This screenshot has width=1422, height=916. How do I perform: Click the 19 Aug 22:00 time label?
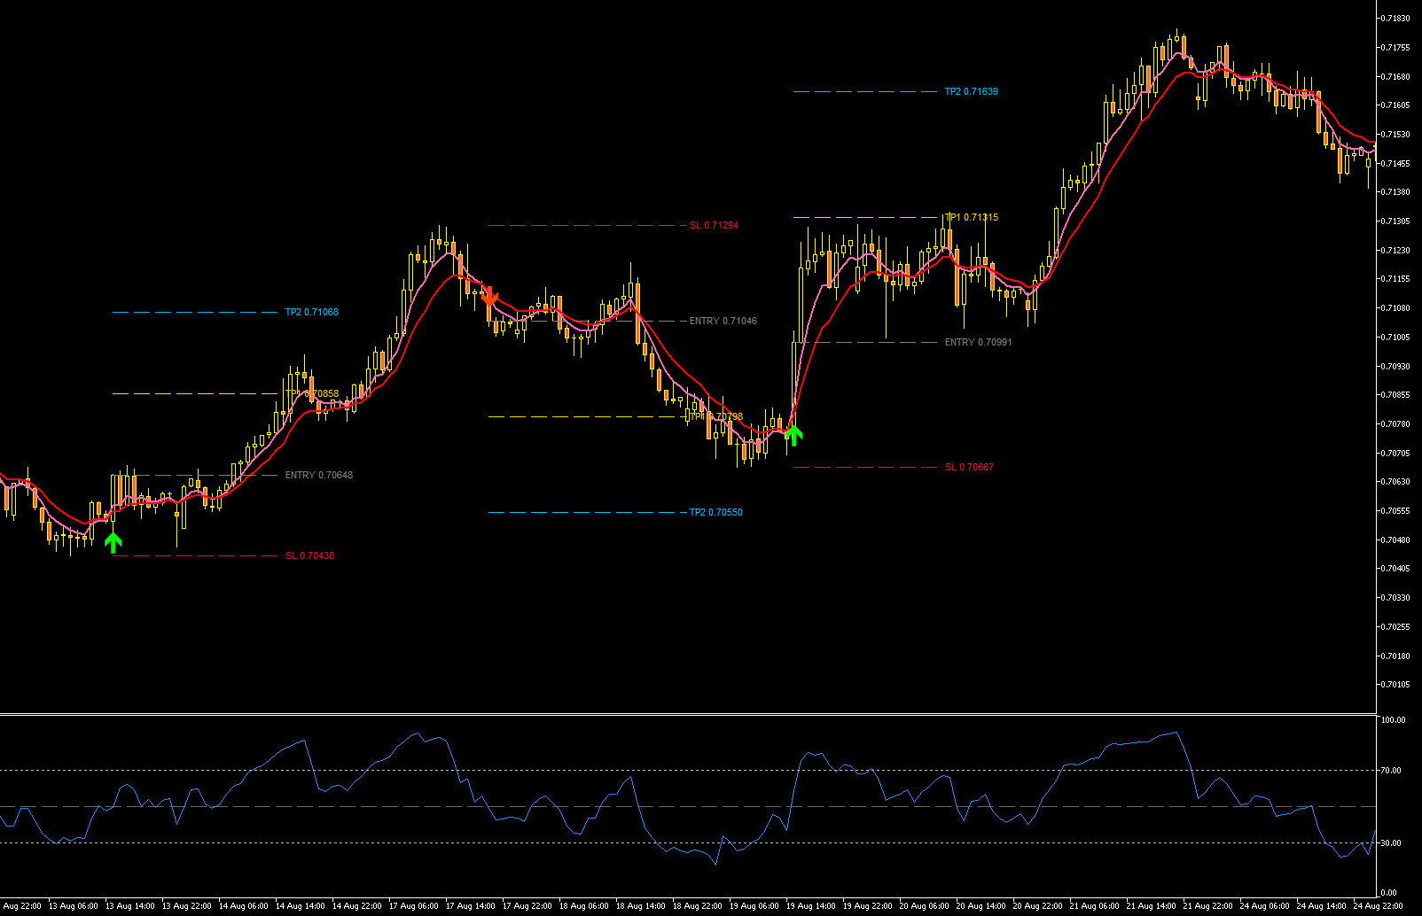(867, 906)
